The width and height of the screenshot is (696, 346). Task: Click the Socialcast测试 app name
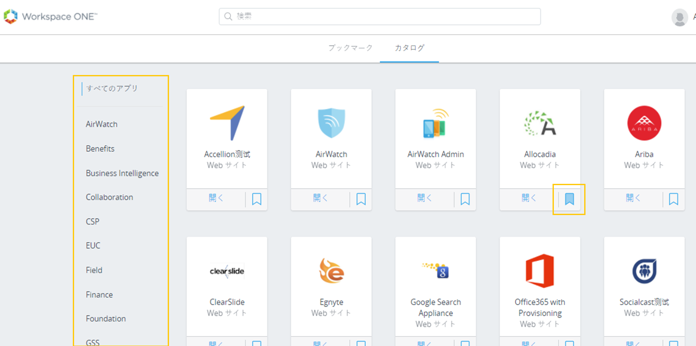(644, 302)
